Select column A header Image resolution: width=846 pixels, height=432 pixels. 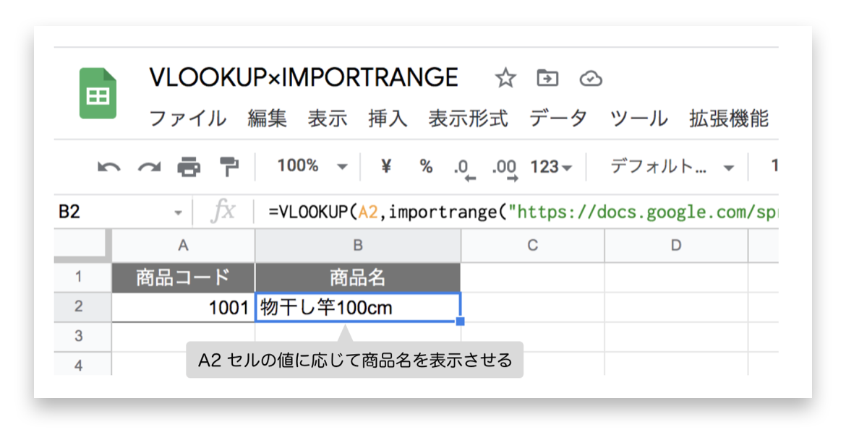(x=184, y=246)
